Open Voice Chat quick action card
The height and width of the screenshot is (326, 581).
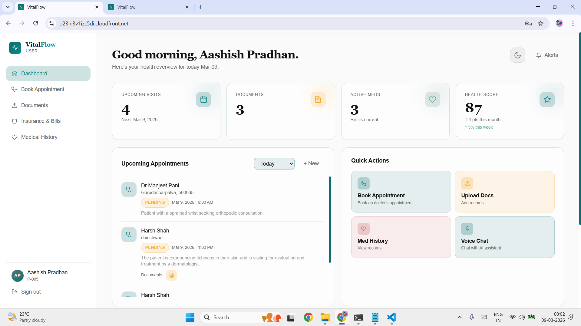[504, 237]
